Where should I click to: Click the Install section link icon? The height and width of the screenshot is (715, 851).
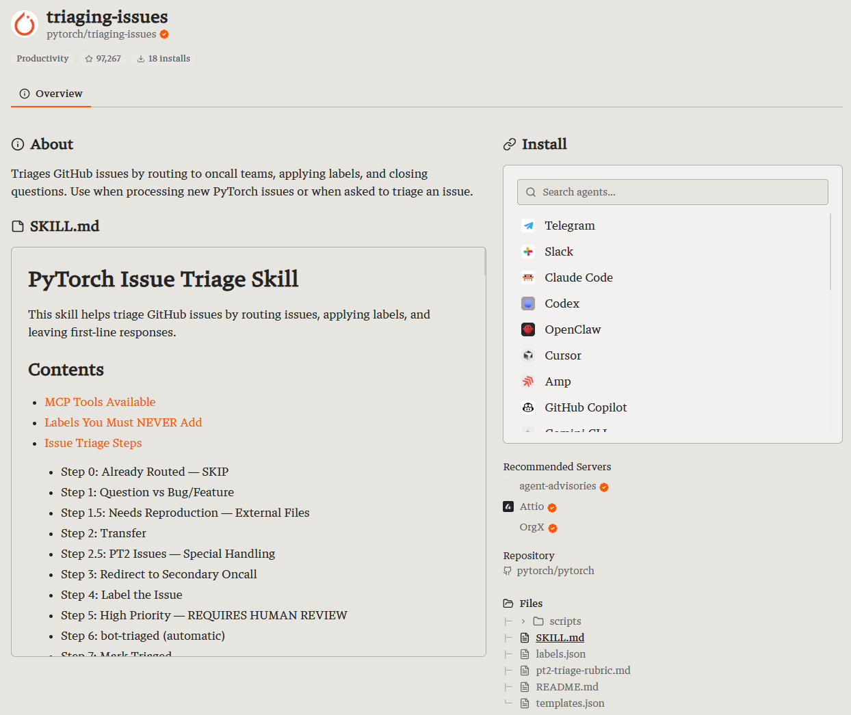(510, 144)
